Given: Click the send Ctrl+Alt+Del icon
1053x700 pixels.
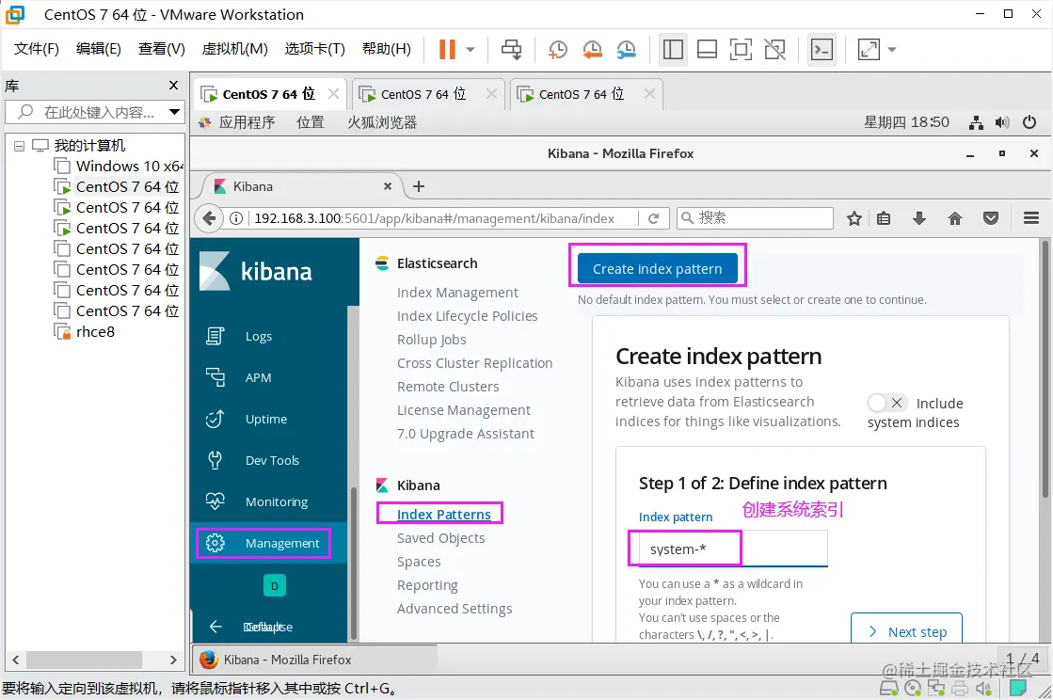Looking at the screenshot, I should (x=511, y=49).
